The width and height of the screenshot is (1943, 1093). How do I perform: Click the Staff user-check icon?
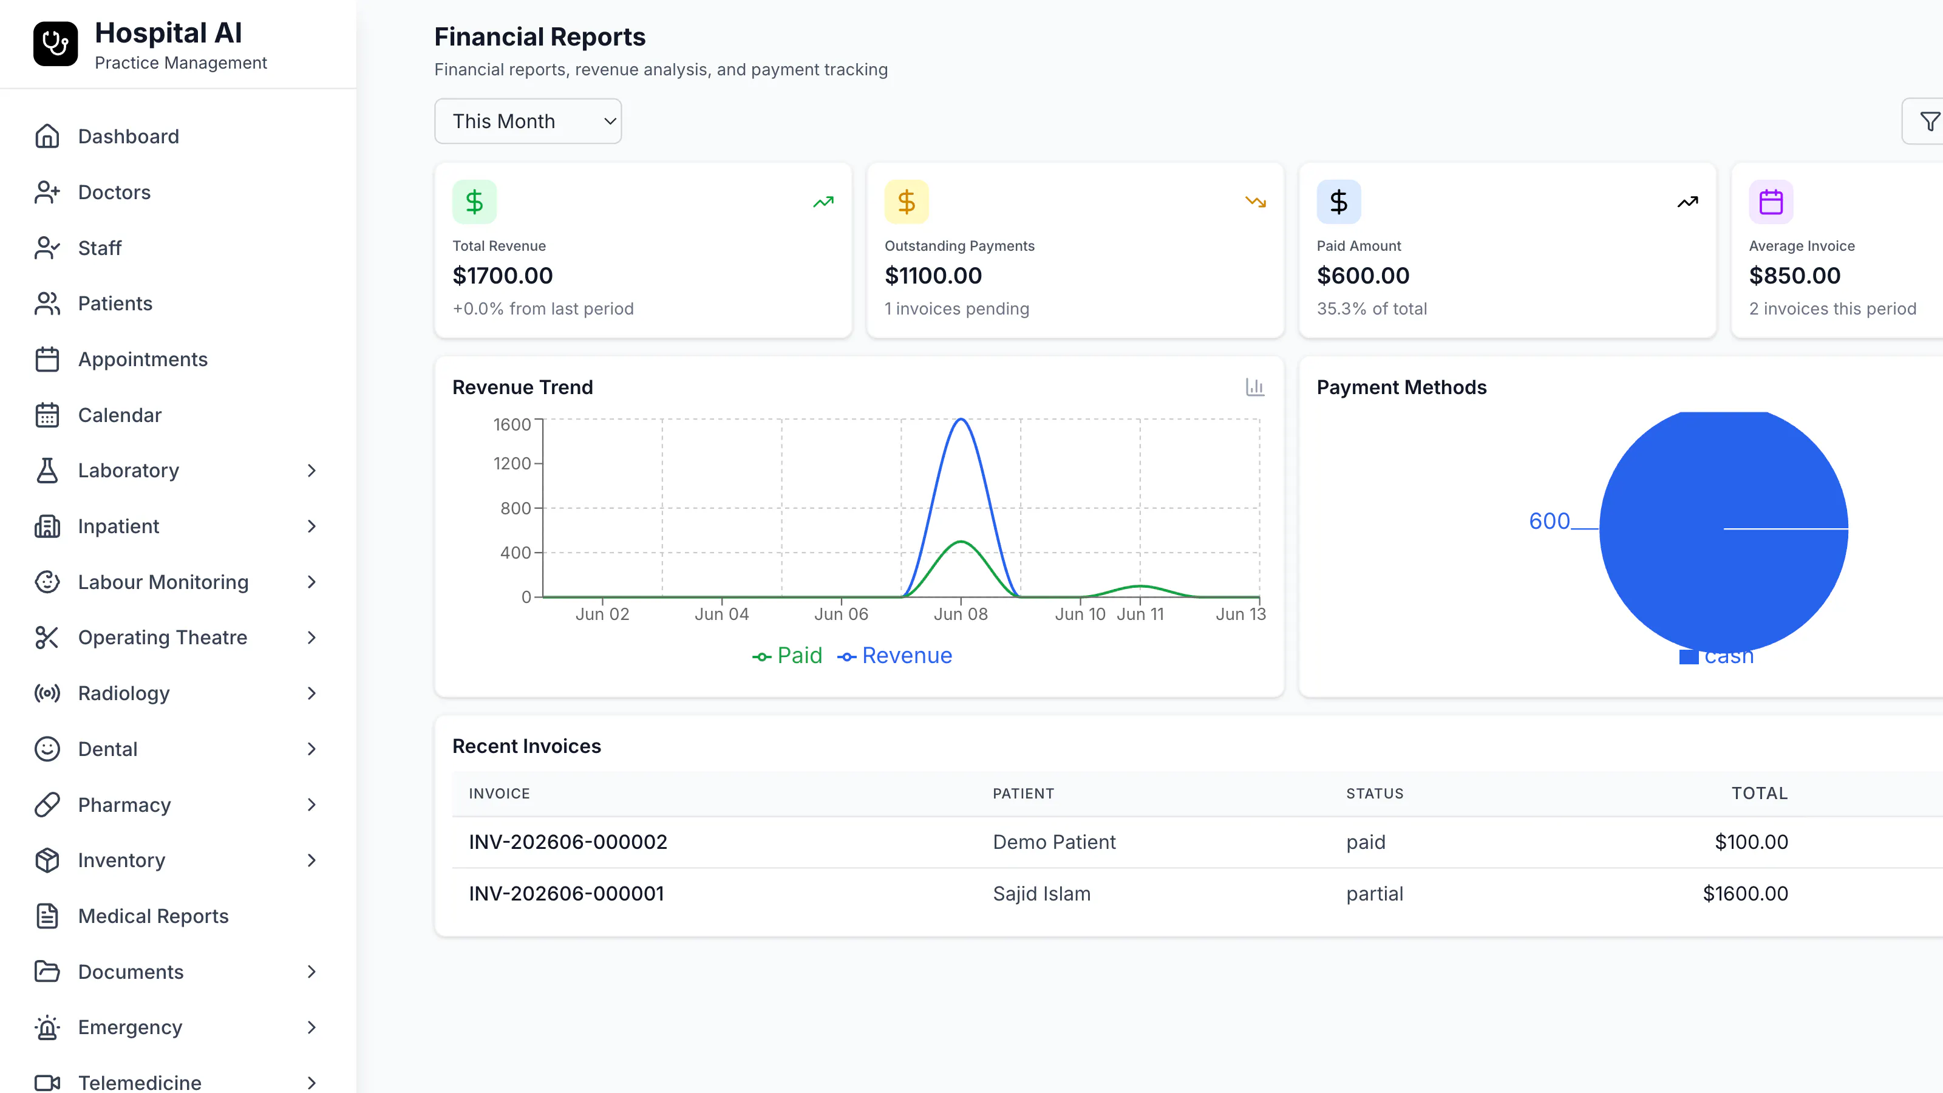pyautogui.click(x=47, y=248)
